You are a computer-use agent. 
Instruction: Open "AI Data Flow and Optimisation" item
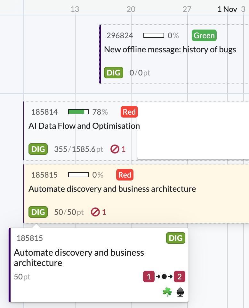(x=84, y=126)
